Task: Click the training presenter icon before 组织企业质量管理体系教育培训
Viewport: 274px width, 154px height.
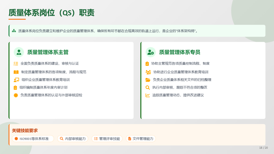Action: pos(16,80)
